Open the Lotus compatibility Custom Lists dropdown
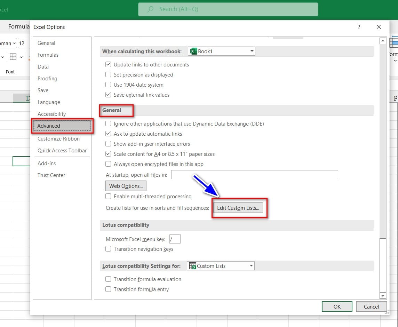Screen dimensions: 398x327 coord(221,266)
